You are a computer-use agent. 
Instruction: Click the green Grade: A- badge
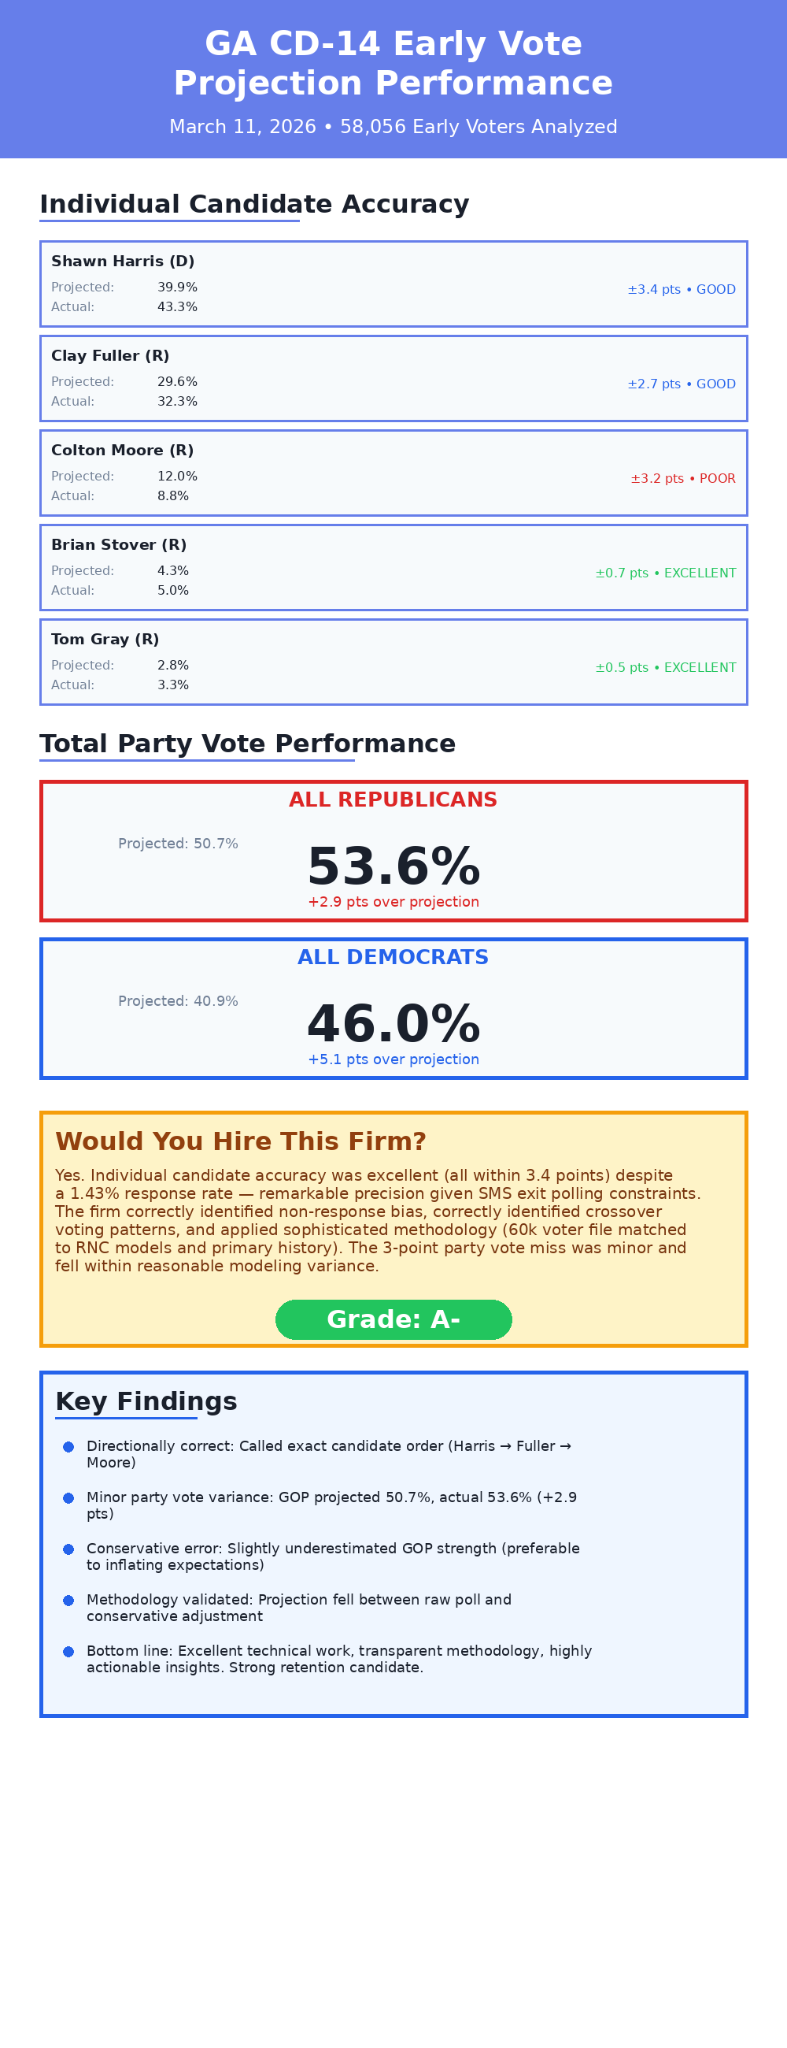pos(393,1319)
